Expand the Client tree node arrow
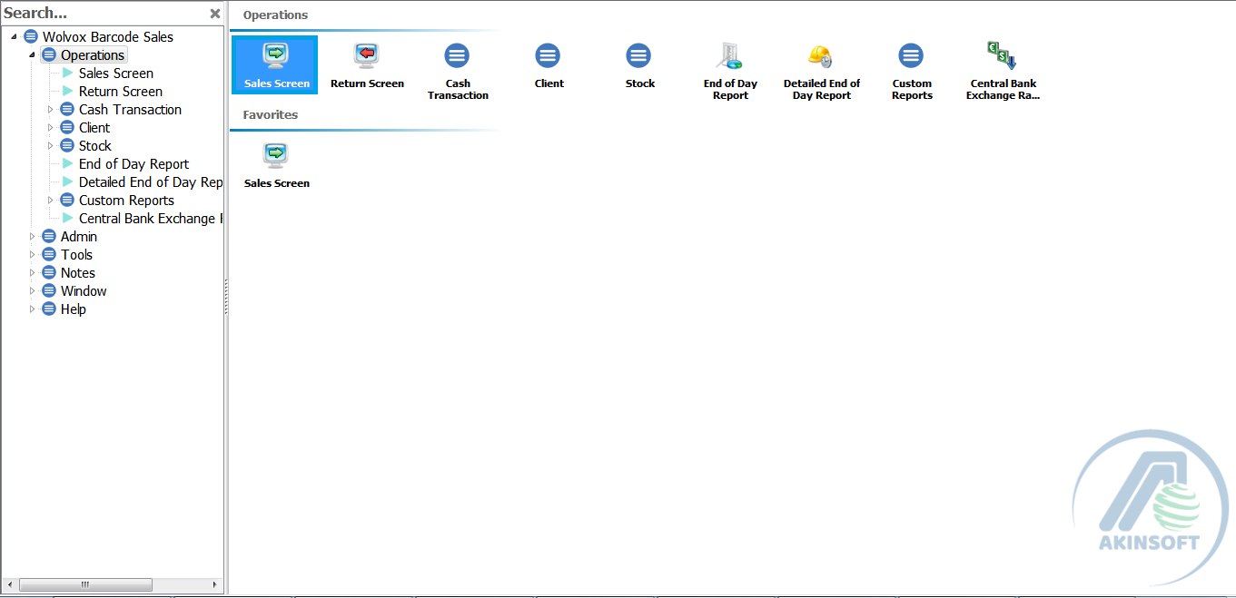Screen dimensions: 1236x598 (51, 128)
